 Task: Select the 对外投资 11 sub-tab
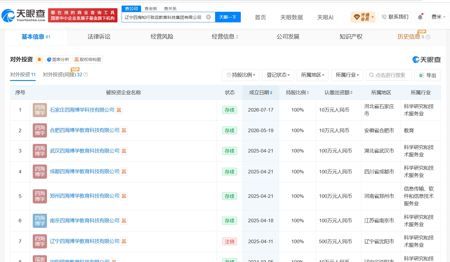(23, 75)
